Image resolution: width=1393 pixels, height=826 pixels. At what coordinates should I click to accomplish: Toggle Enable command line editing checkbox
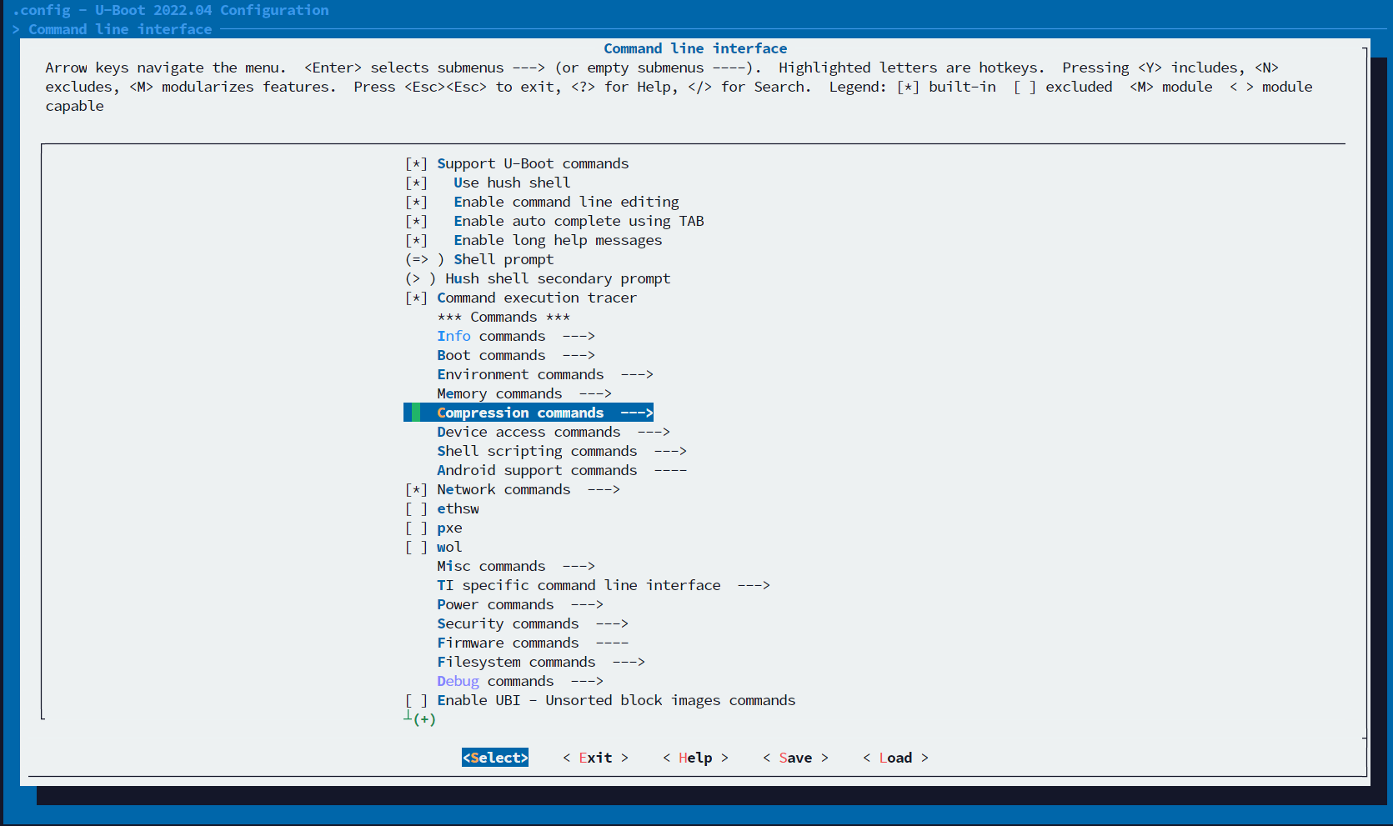(416, 202)
